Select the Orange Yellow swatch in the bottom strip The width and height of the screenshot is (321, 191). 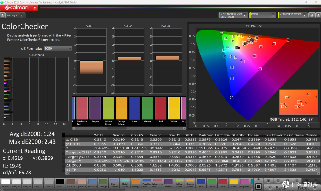click(190, 183)
